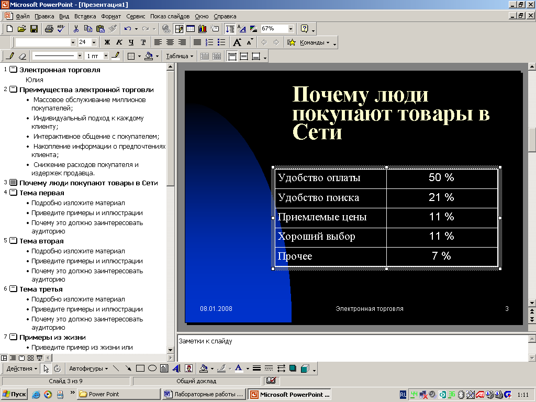This screenshot has height=402, width=536.
Task: Select the Arrow drawing tool
Action: [x=128, y=368]
